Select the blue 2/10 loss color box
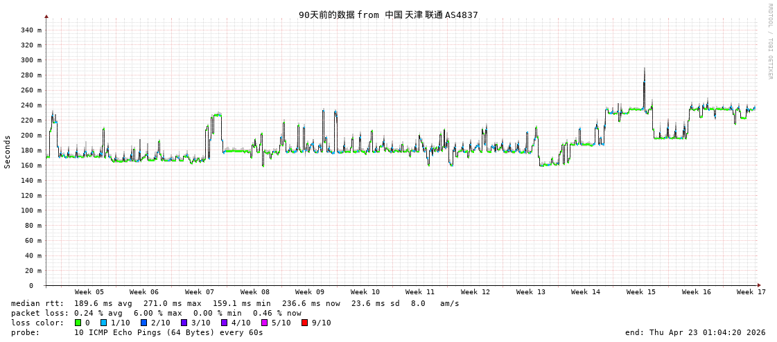Screen dimensions: 777x342 144,323
